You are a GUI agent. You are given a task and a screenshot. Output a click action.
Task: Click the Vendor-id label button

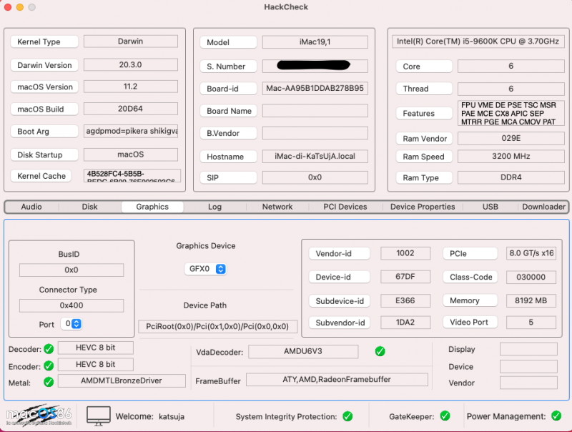coord(339,254)
